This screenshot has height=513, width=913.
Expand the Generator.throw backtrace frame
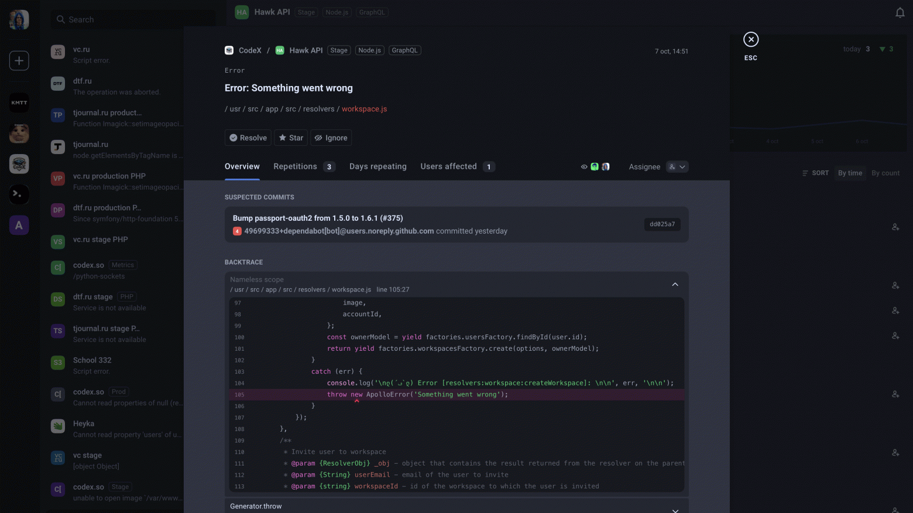click(675, 511)
